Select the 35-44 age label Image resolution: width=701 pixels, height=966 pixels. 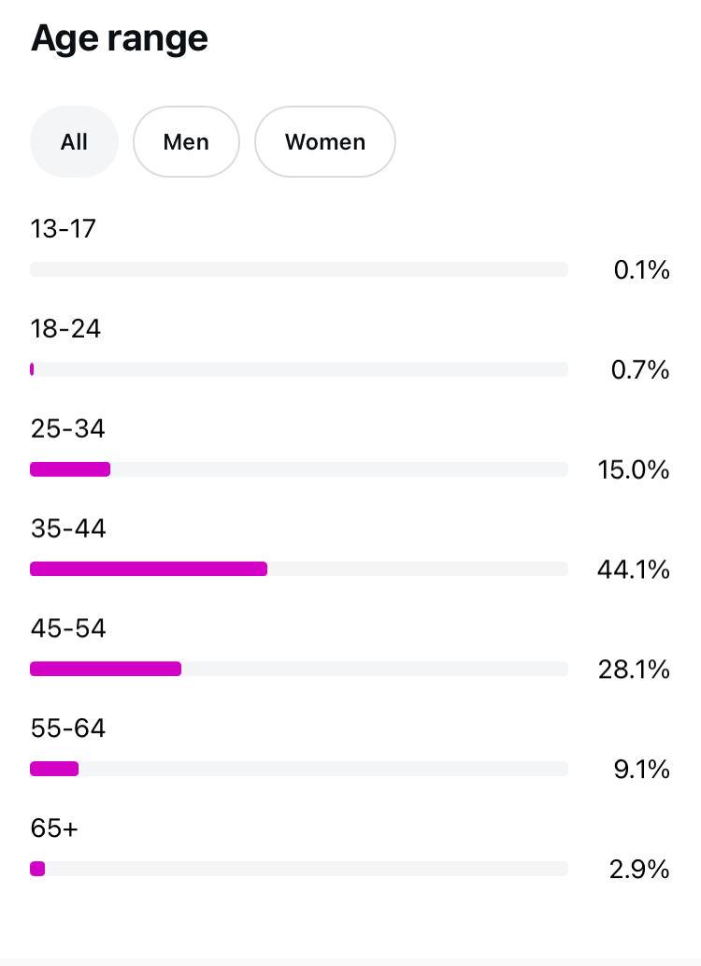click(x=68, y=528)
